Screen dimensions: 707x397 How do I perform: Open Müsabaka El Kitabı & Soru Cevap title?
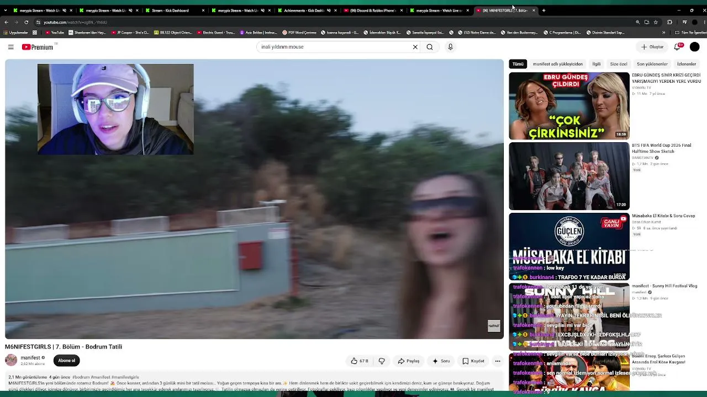point(663,216)
